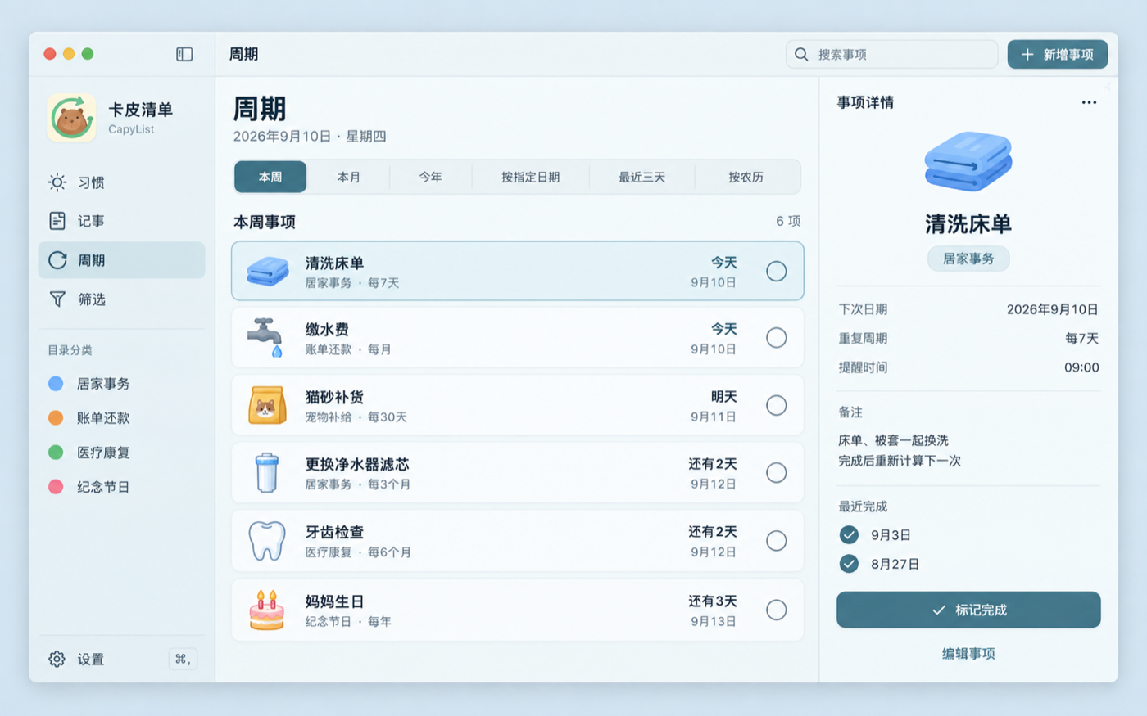Click the cat litter bag icon on 猫砂补货 row

(x=267, y=405)
